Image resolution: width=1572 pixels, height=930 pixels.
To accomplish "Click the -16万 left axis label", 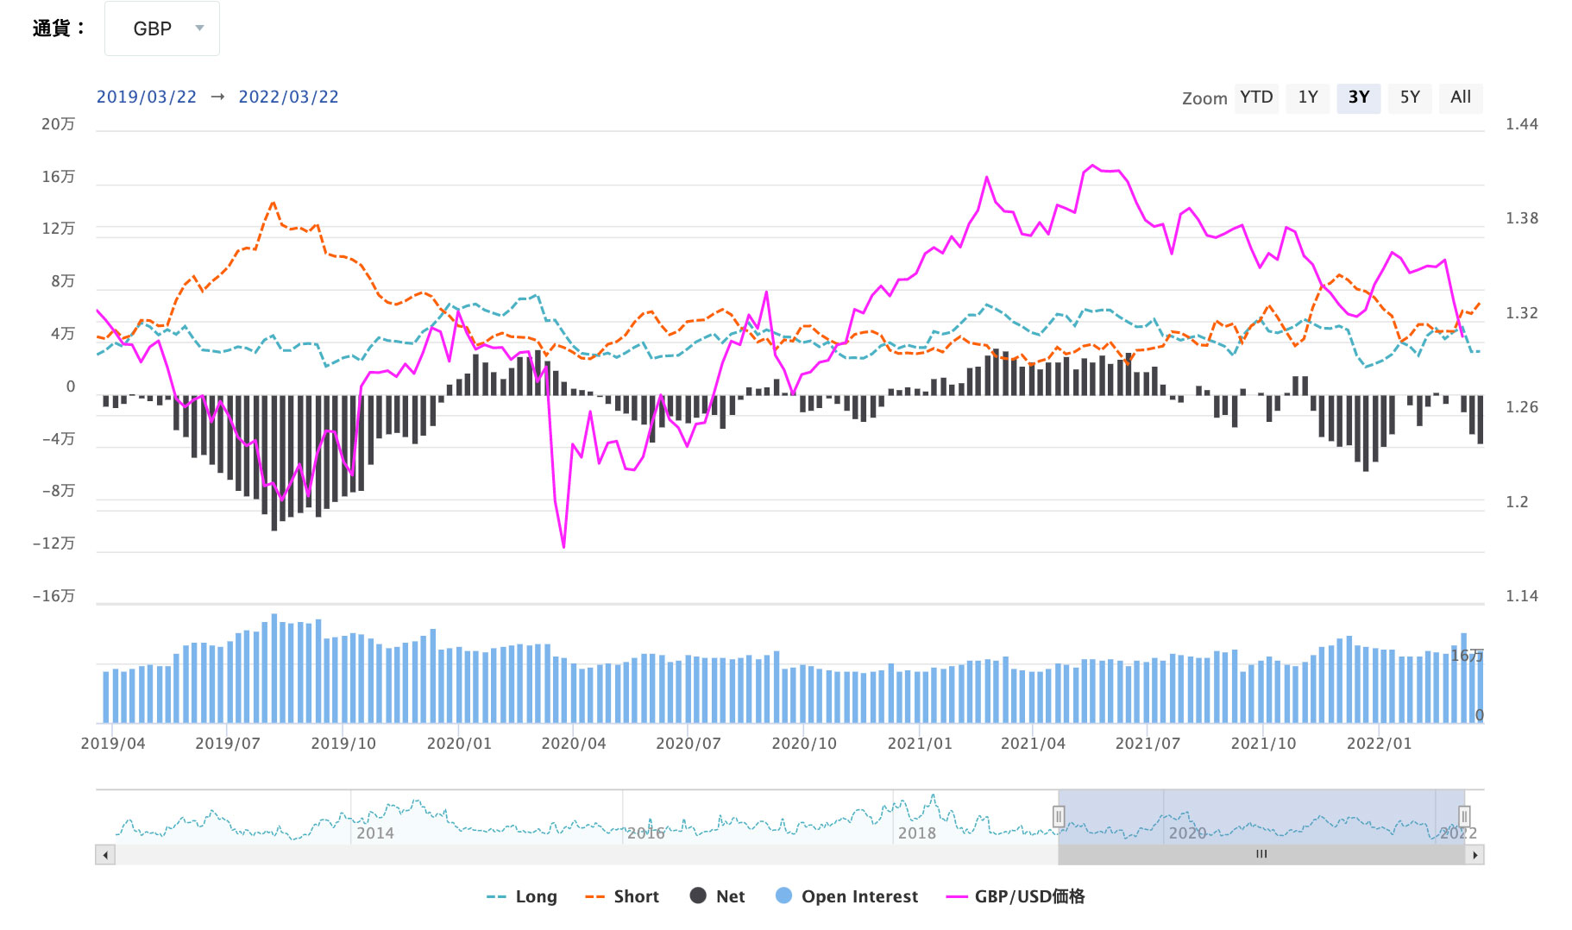I will pyautogui.click(x=54, y=596).
